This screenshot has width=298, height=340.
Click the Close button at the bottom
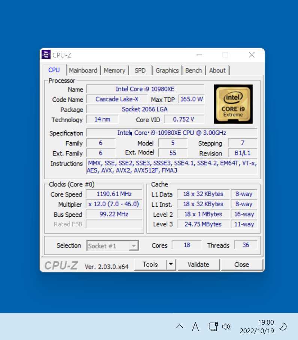[x=241, y=265]
